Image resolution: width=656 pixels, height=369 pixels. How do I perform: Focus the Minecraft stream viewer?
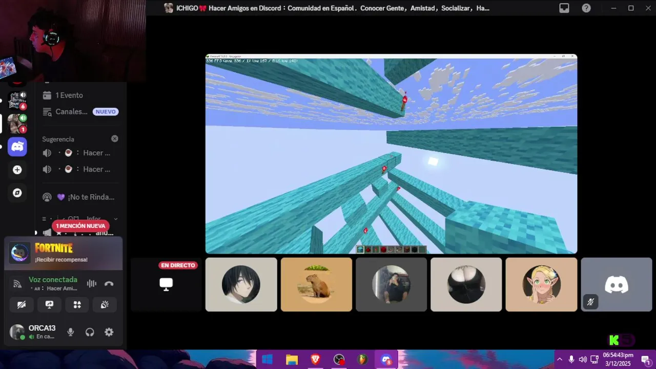[391, 154]
